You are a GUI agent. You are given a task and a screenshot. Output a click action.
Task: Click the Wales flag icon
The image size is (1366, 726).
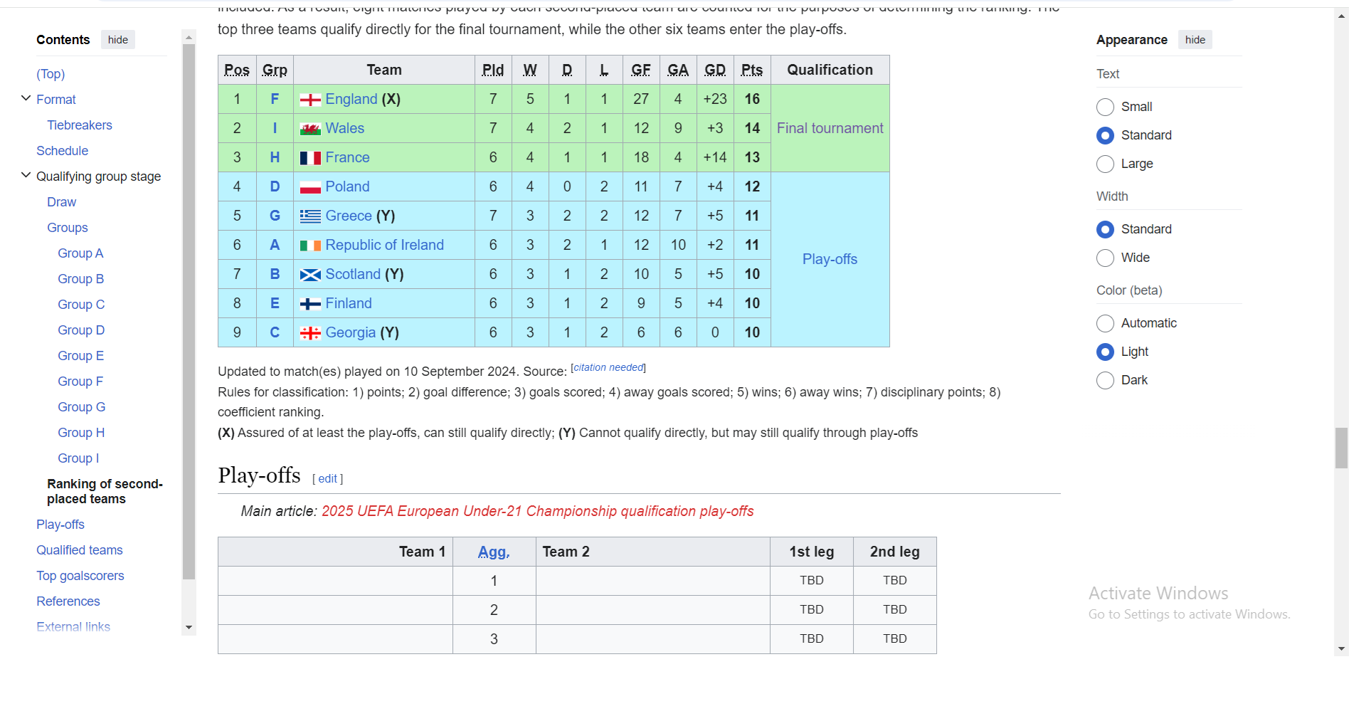click(x=310, y=129)
